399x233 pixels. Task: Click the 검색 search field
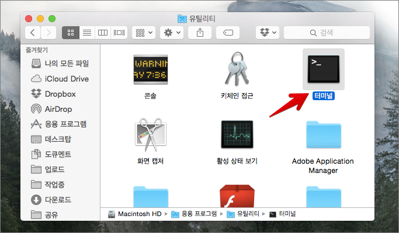click(327, 33)
